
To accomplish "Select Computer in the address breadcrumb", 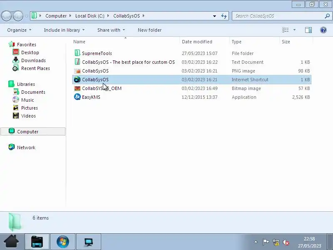I will (56, 16).
